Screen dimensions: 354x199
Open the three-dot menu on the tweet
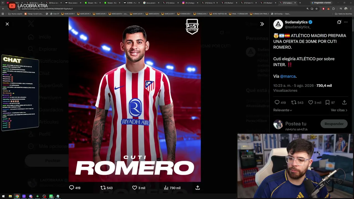tap(346, 22)
